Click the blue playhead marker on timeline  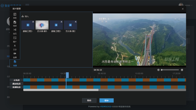click(67, 75)
